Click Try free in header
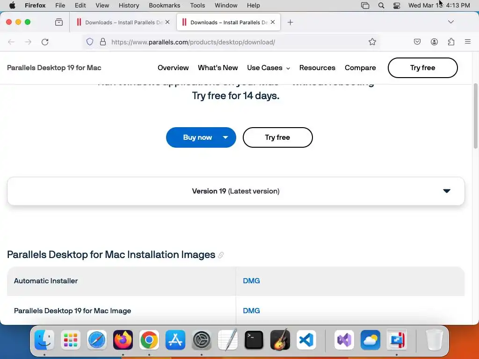This screenshot has height=359, width=479. (422, 68)
